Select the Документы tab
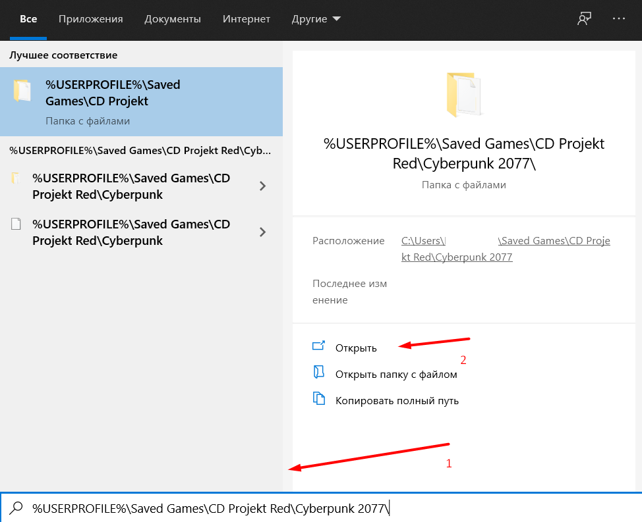The image size is (642, 522). [173, 19]
